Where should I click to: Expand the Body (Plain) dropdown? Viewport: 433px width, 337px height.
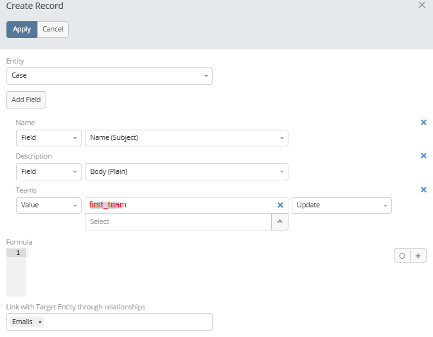186,171
